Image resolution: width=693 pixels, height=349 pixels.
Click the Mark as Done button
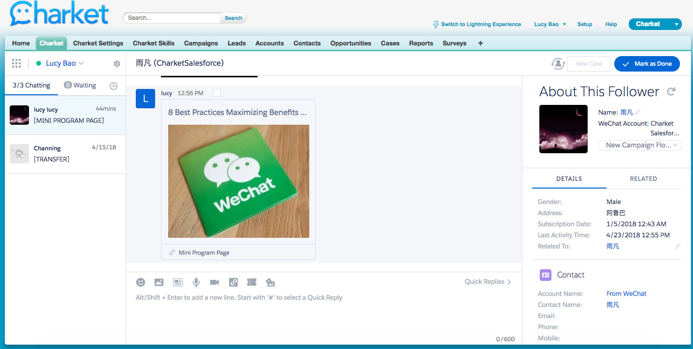coord(647,64)
